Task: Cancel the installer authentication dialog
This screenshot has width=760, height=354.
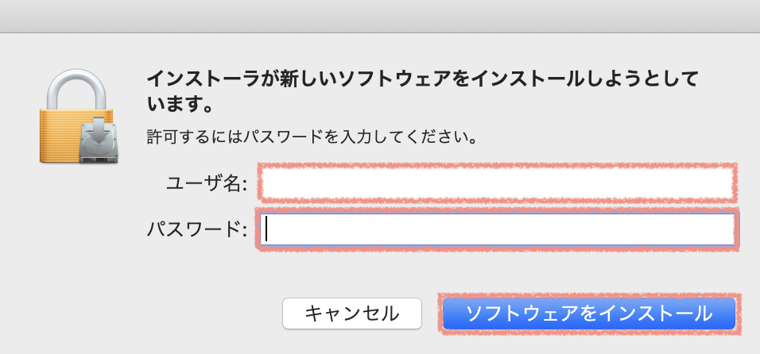Action: (x=352, y=314)
